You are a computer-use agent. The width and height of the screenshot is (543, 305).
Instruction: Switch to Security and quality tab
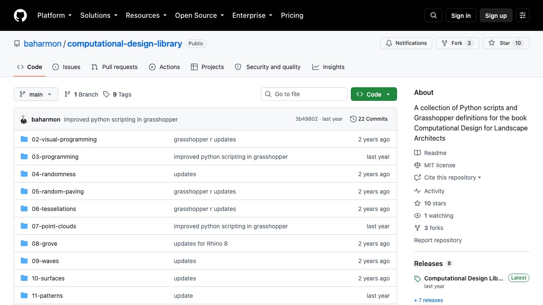tap(268, 67)
